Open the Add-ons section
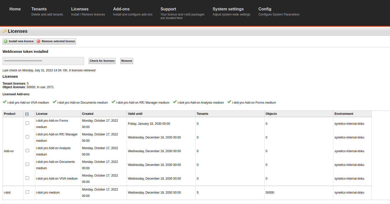The height and width of the screenshot is (204, 390). coord(133,11)
